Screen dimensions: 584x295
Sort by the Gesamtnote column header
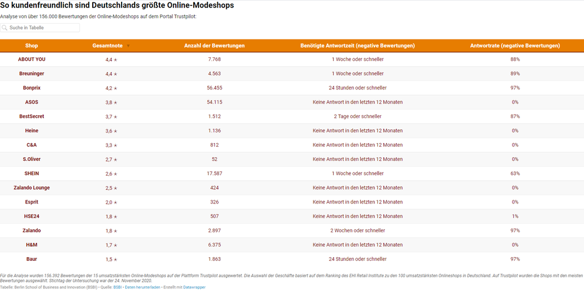point(107,46)
